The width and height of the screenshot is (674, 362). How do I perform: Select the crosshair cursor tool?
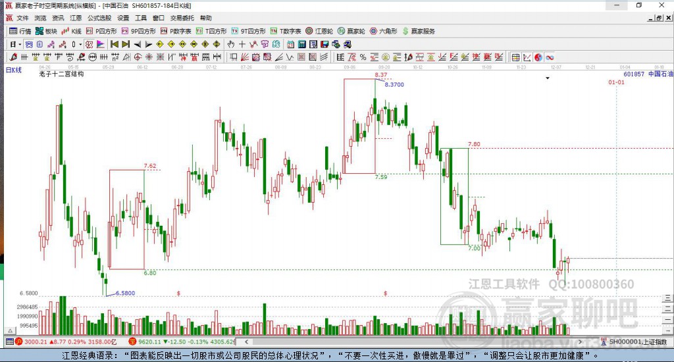[242, 44]
